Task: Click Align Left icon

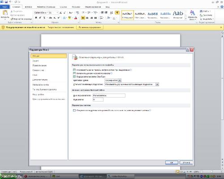Action: 83,18
